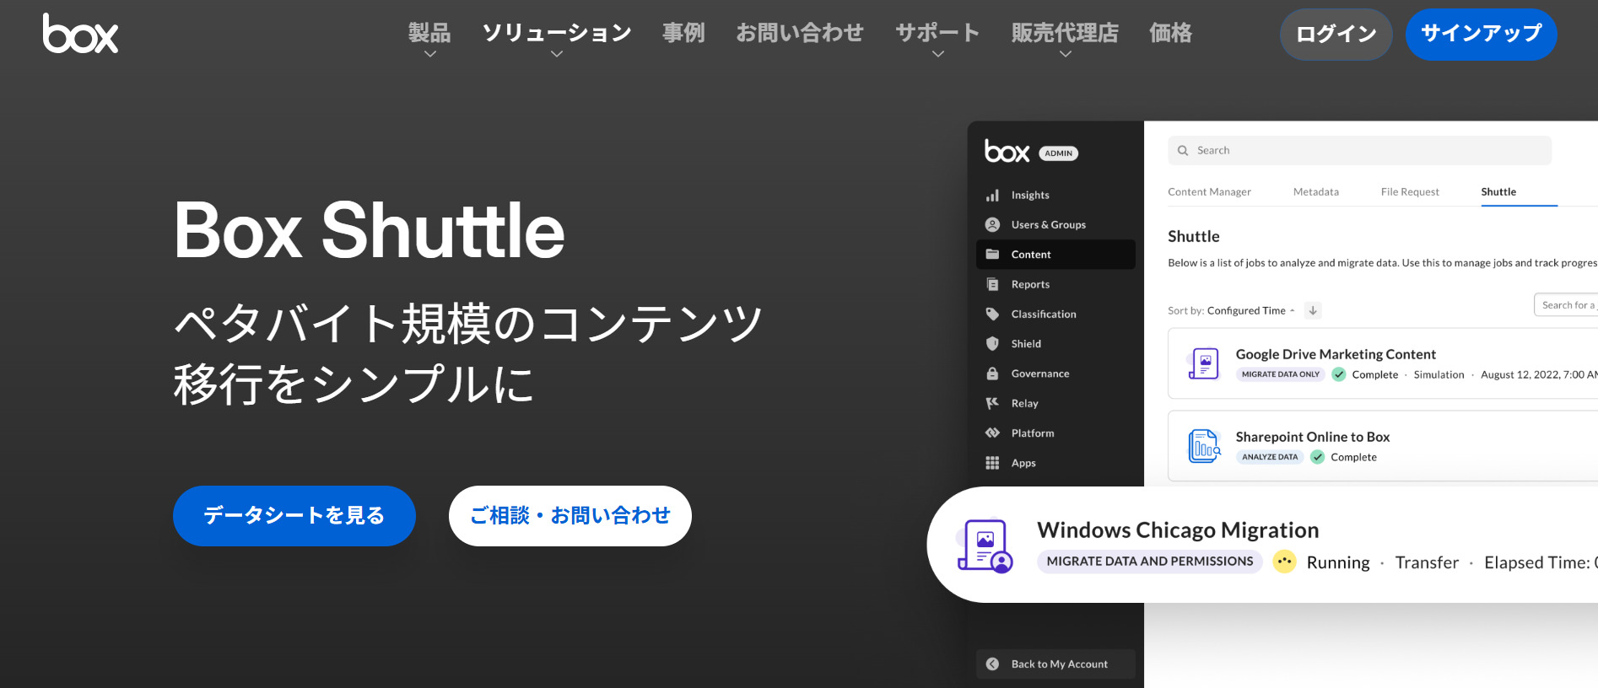Select Content in the sidebar
The image size is (1598, 688).
(x=1055, y=255)
